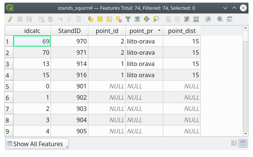Click Select features using an expression icon
The height and width of the screenshot is (157, 253).
pyautogui.click(x=91, y=19)
